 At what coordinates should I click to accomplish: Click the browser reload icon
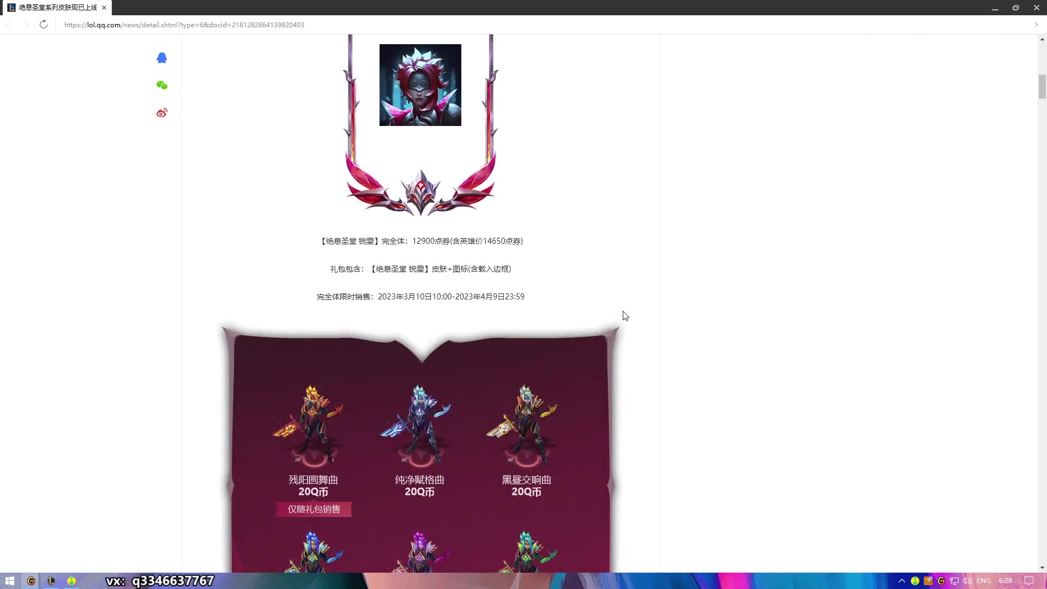point(44,25)
